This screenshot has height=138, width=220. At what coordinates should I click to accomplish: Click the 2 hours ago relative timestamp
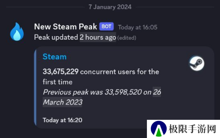tap(98, 38)
